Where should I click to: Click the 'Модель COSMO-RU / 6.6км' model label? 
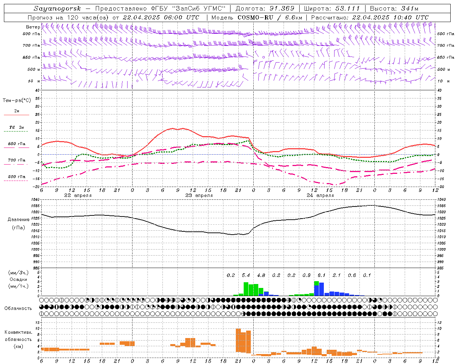click(257, 17)
